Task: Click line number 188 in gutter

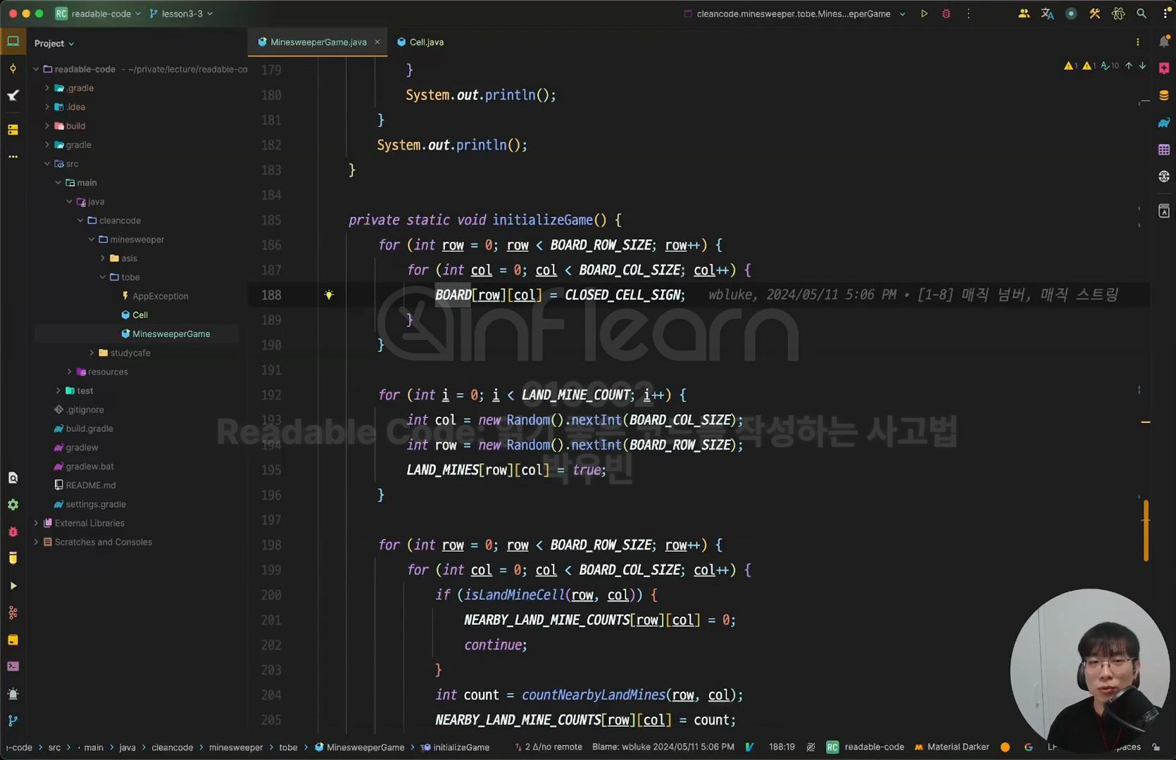Action: coord(271,295)
